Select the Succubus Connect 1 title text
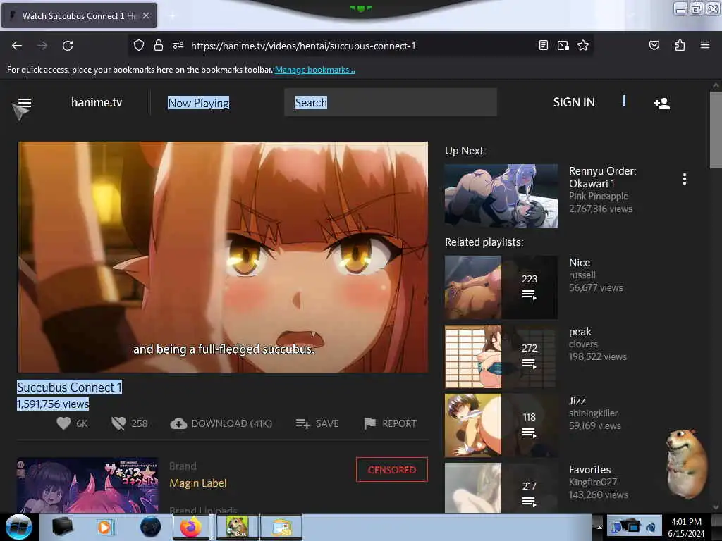Image resolution: width=722 pixels, height=541 pixels. (70, 387)
